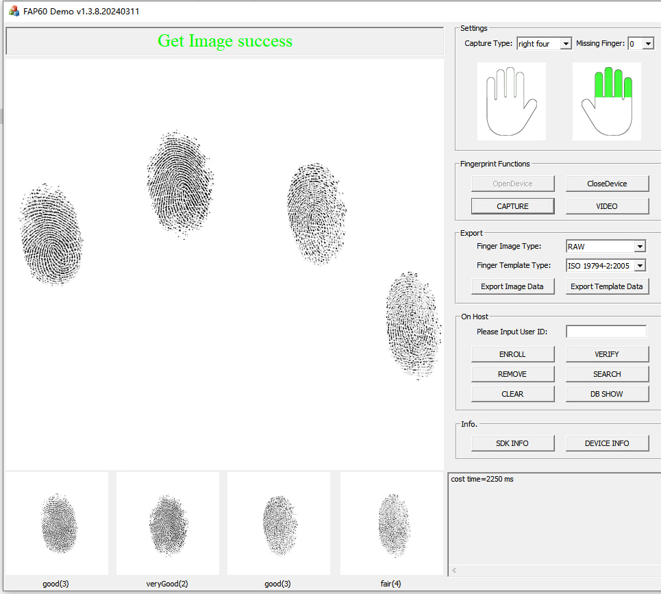The image size is (661, 594).
Task: Click Export Image Data
Action: (x=512, y=286)
